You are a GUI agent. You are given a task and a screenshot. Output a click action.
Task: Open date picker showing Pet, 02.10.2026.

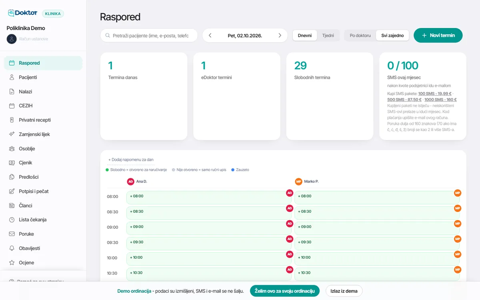tap(245, 35)
